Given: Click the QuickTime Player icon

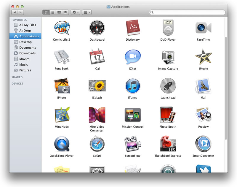Looking at the screenshot, I should 62,144.
